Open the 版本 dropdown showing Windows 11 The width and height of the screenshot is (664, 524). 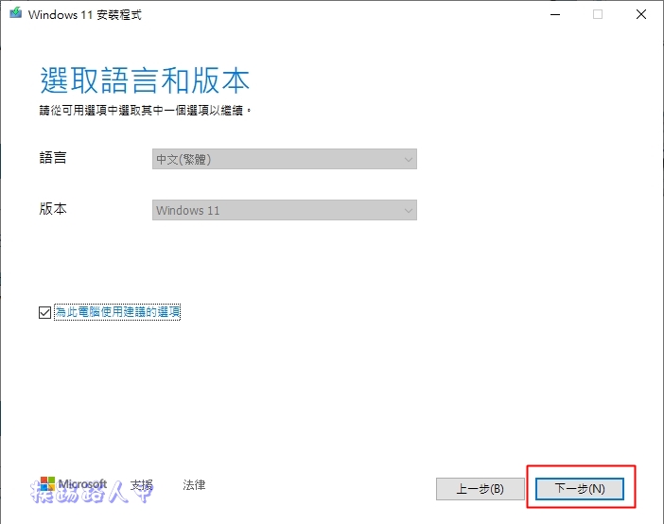[x=285, y=210]
